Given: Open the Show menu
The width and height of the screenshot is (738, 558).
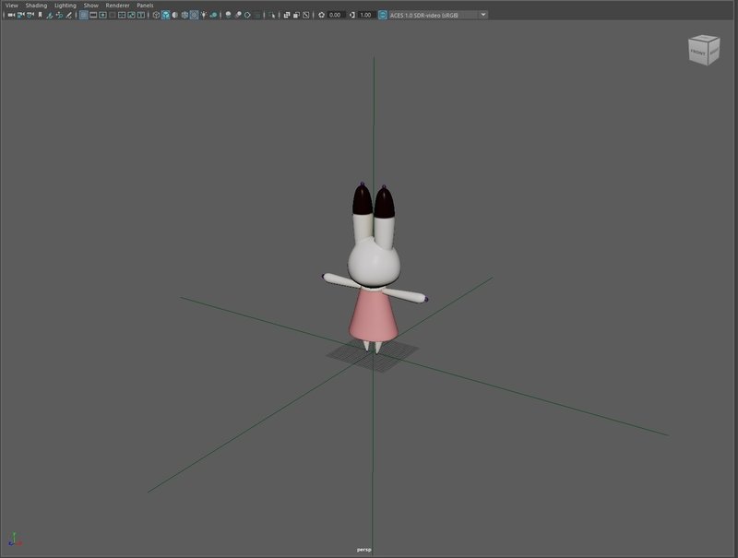Looking at the screenshot, I should click(90, 6).
